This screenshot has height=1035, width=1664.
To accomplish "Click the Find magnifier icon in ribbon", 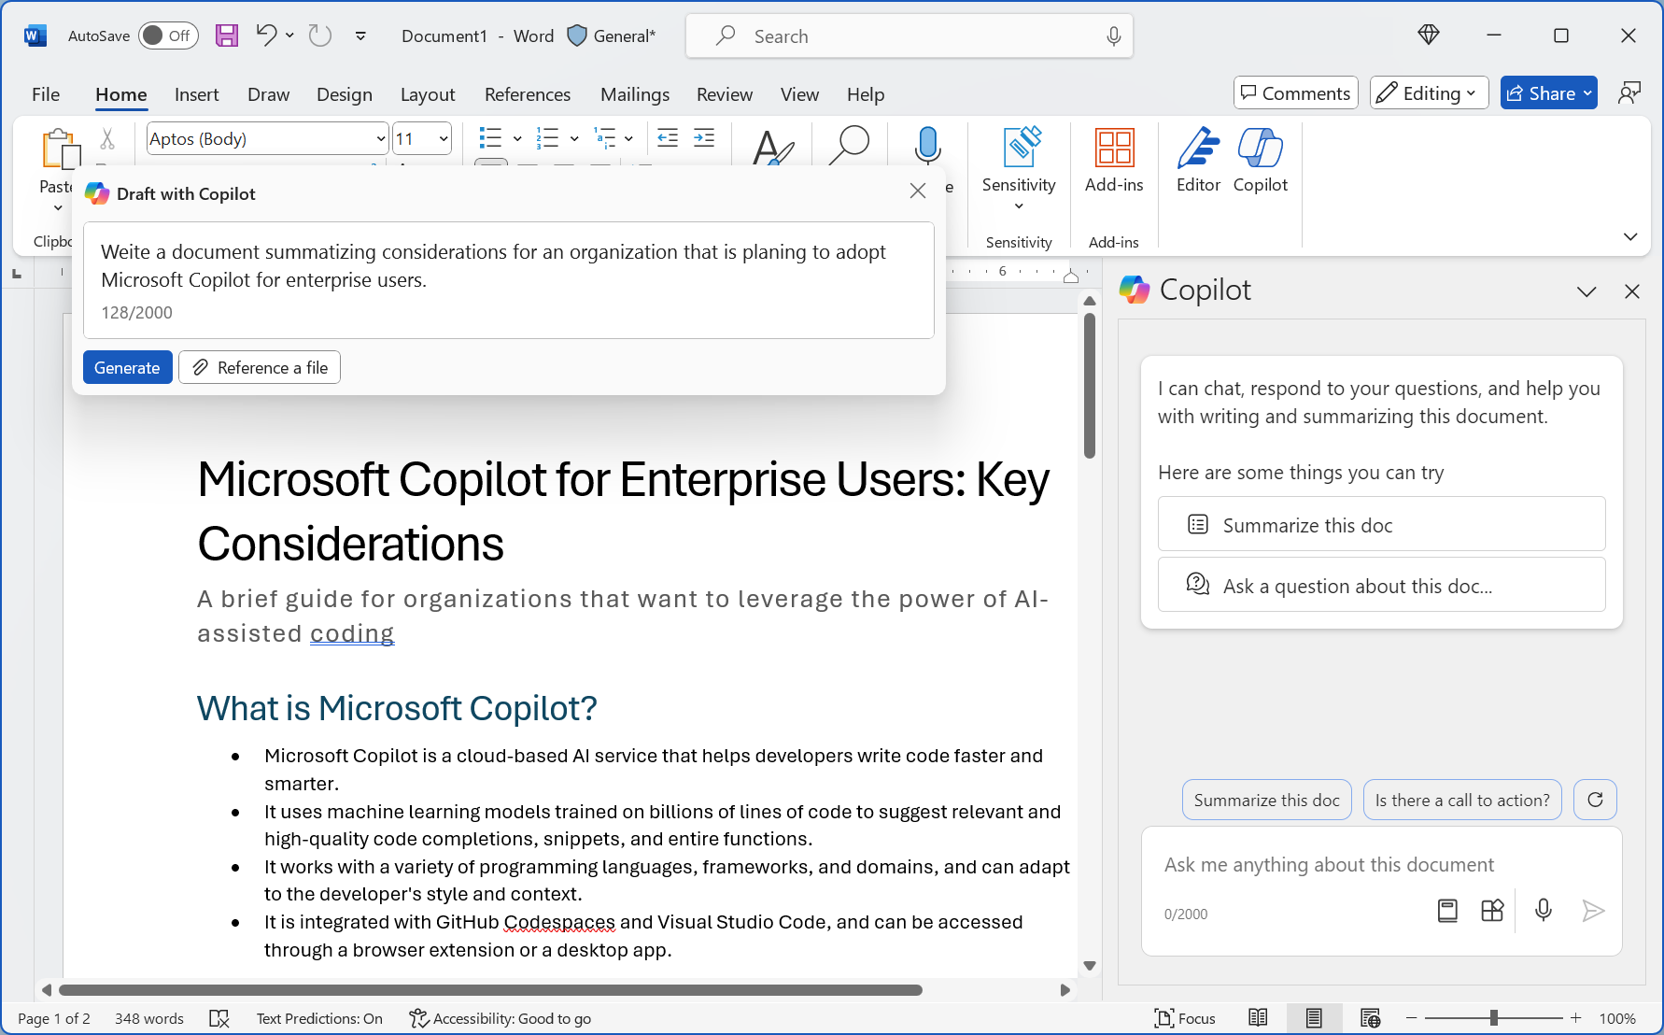I will coord(849,146).
